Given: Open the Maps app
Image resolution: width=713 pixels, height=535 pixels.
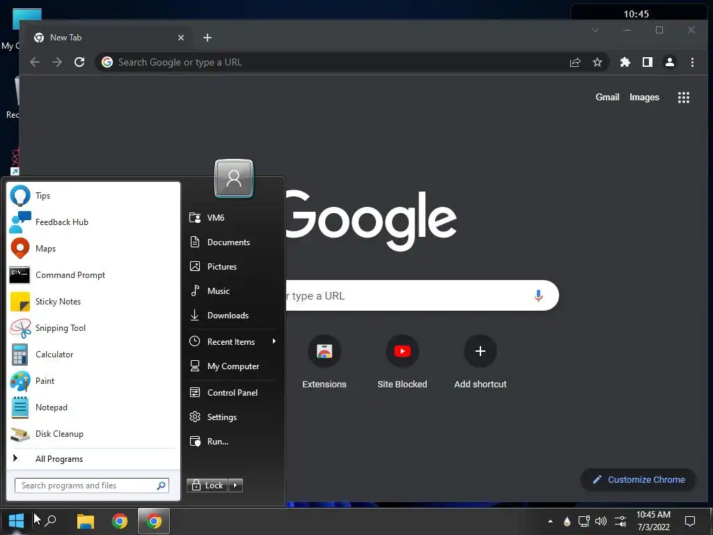Looking at the screenshot, I should pyautogui.click(x=93, y=249).
